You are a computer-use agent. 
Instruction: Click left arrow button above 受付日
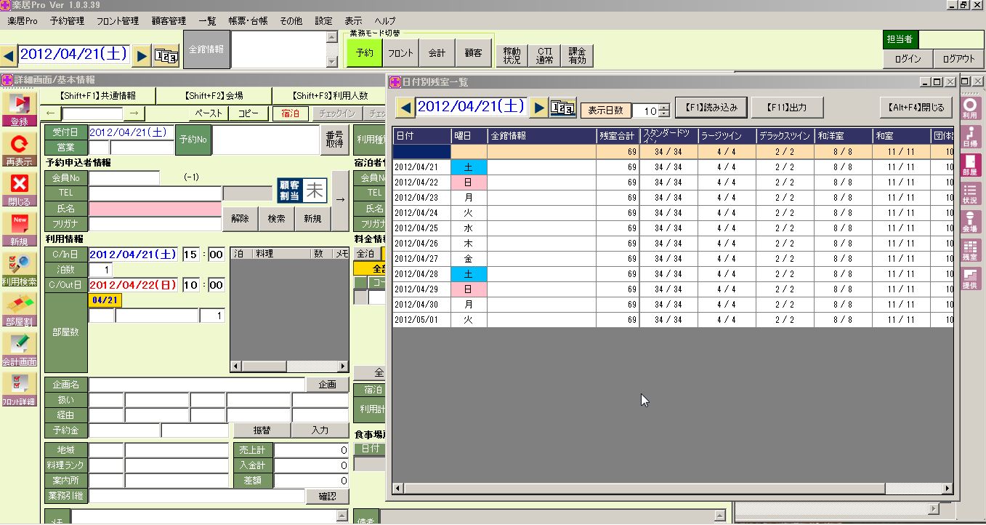[x=50, y=113]
